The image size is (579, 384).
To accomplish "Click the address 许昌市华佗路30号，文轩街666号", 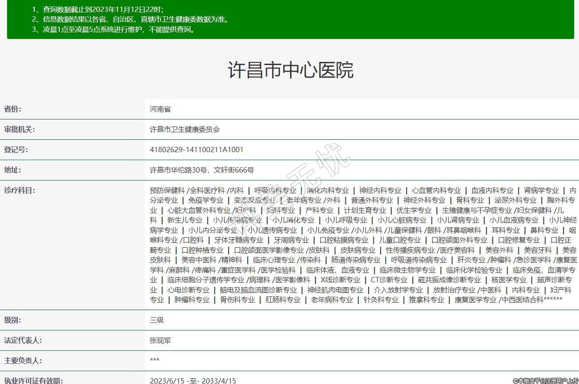I will [202, 170].
